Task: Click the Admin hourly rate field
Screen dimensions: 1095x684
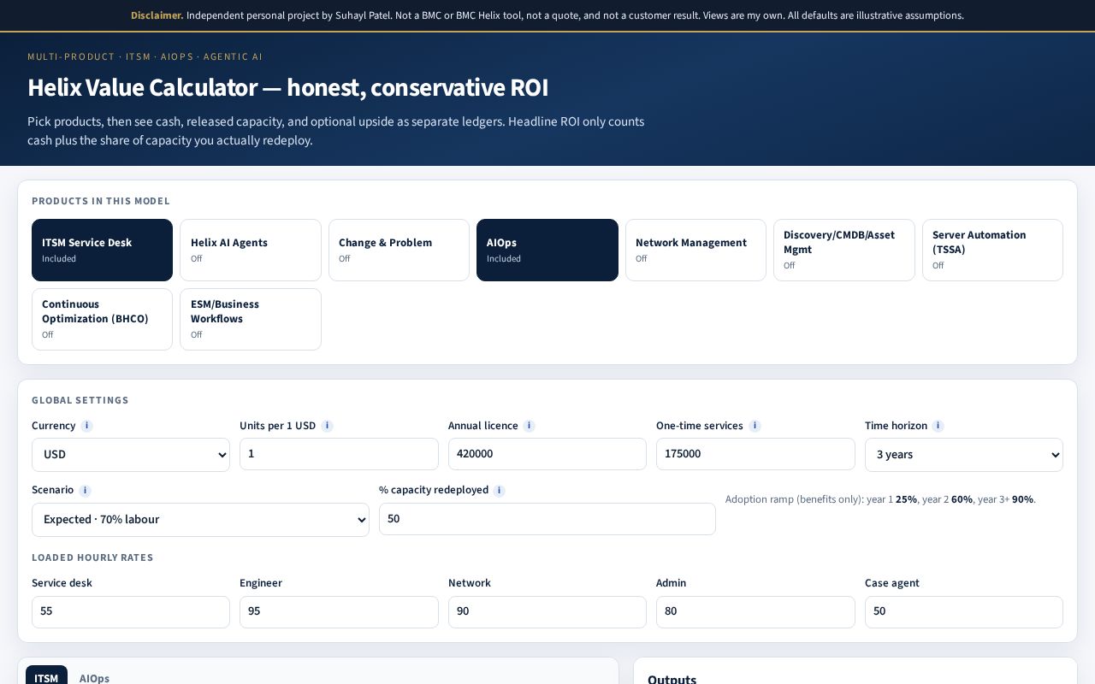Action: pyautogui.click(x=755, y=612)
